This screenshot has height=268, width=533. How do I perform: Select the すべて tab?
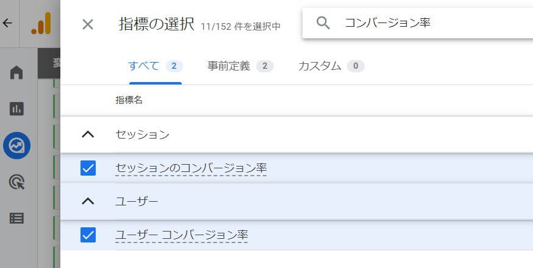point(156,66)
